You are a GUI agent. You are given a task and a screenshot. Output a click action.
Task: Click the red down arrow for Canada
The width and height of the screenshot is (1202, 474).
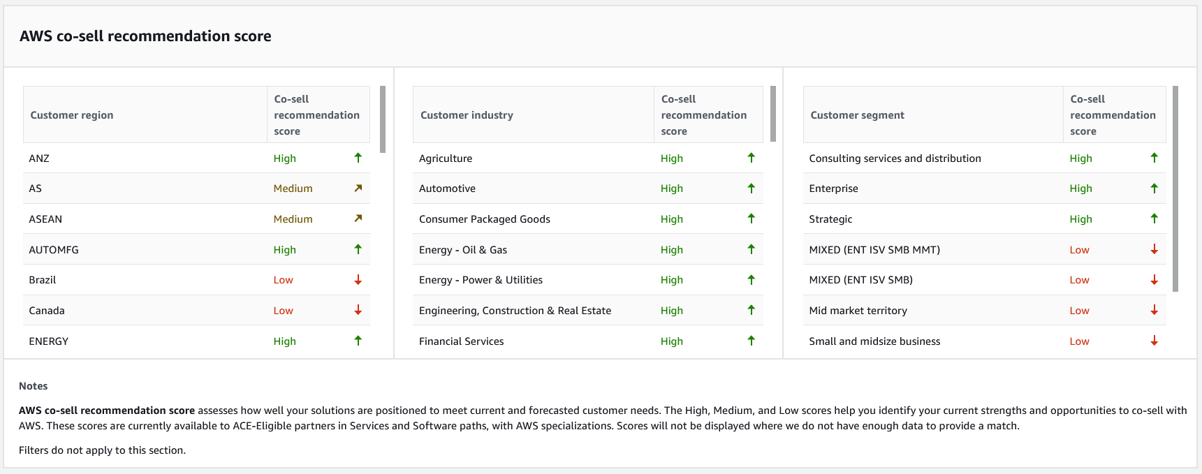coord(358,310)
